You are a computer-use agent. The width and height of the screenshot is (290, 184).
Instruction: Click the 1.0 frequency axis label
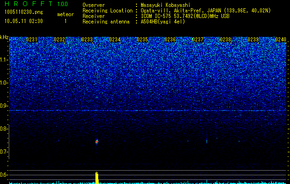4,83
